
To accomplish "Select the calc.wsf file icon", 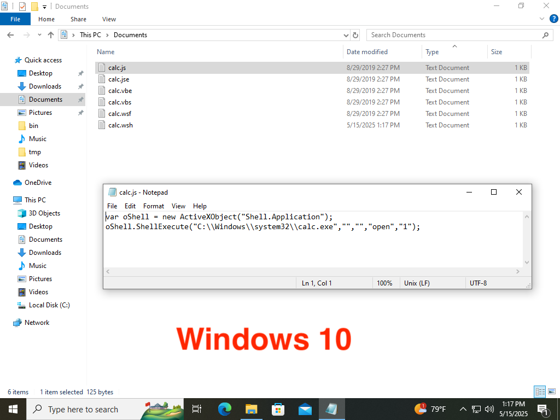I will click(x=102, y=113).
